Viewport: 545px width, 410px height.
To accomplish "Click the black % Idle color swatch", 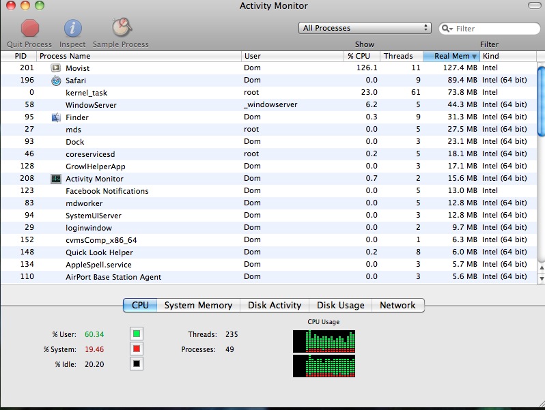I will [137, 364].
